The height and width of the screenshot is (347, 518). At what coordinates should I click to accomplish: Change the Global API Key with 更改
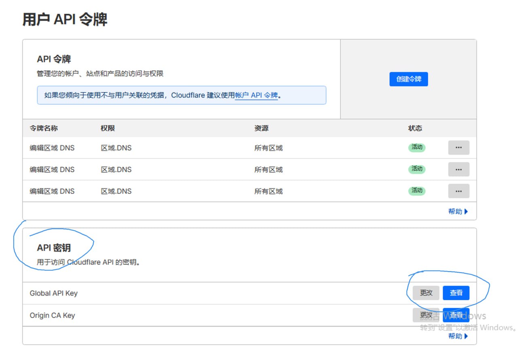pos(426,293)
